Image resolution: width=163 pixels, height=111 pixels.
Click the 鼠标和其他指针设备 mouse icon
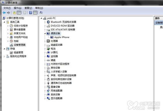(48, 79)
